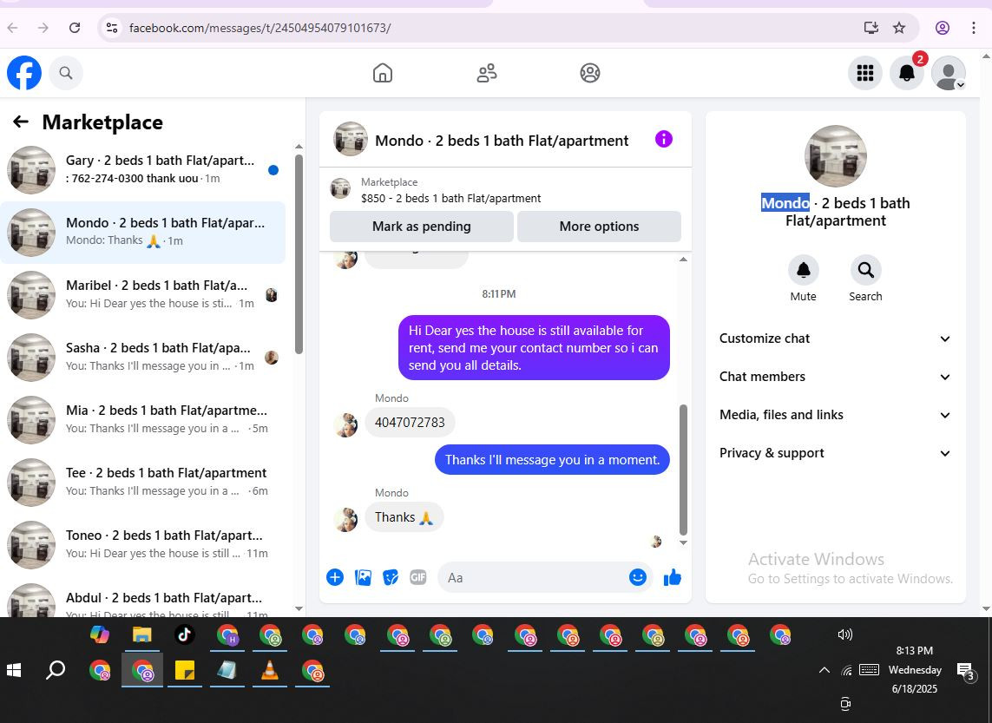Click network icon in system tray
This screenshot has width=992, height=723.
(x=846, y=670)
